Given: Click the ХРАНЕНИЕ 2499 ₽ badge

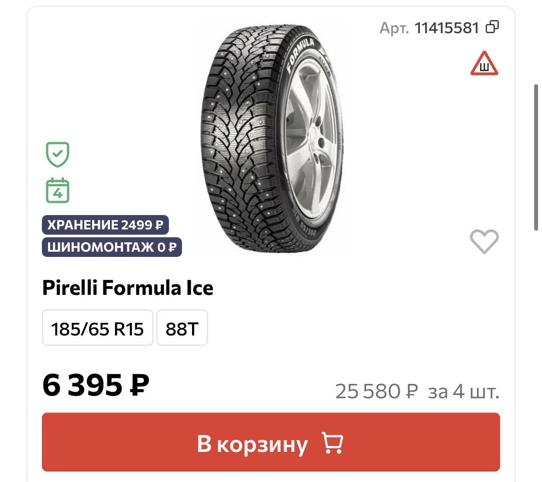Looking at the screenshot, I should click(105, 225).
